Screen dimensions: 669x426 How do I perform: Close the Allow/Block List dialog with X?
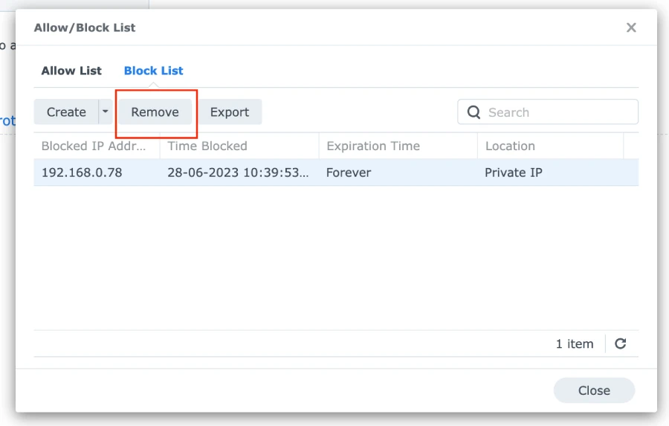click(x=631, y=28)
